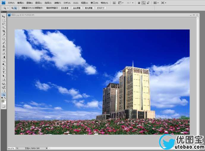Select the Brush tool
Viewport: 205px width, 151px height.
pyautogui.click(x=4, y=43)
